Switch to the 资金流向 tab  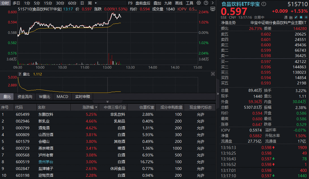(x=25, y=97)
